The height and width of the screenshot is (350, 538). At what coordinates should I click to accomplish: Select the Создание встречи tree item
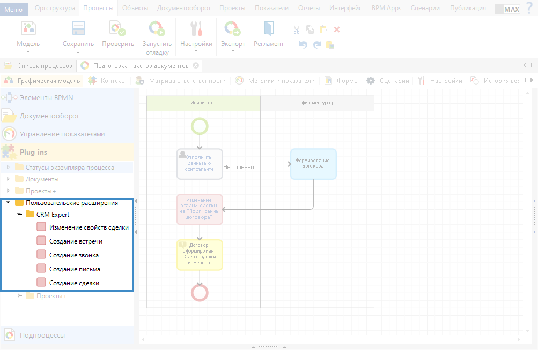[x=76, y=241]
